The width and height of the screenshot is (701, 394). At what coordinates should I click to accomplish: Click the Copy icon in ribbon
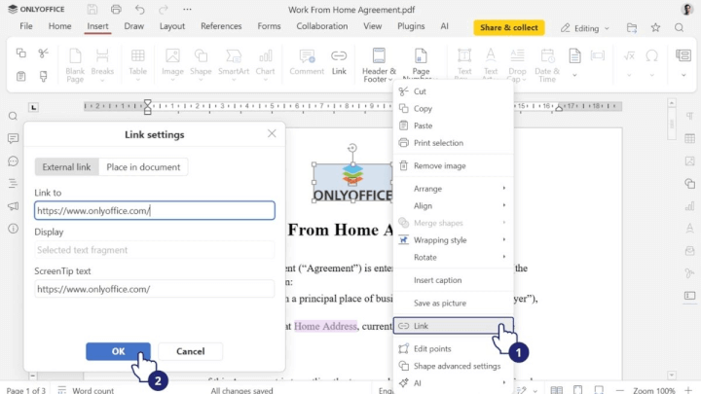(21, 54)
